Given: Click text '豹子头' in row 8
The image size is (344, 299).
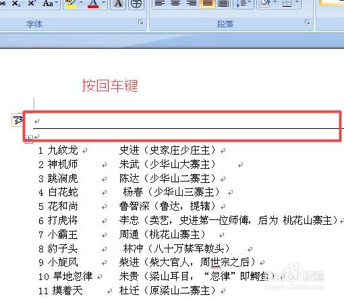Looking at the screenshot, I should click(x=63, y=249).
